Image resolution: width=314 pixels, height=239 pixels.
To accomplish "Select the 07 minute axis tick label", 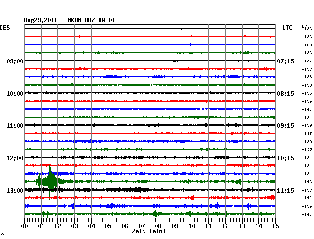I will pos(142,226).
